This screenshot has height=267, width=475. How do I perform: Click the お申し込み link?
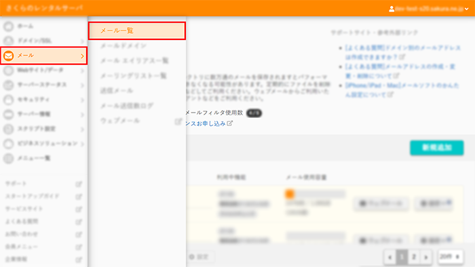(209, 123)
